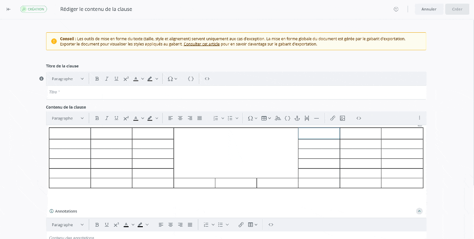Open the more options menu in content toolbar

click(x=419, y=118)
